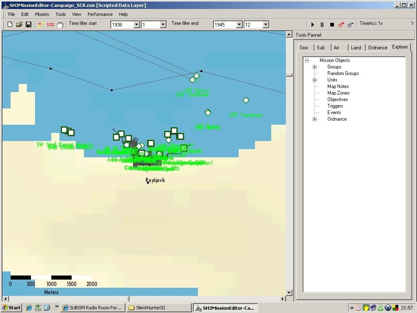Screen dimensions: 417x313
Task: Decrease time acceleration with blue clock minus
Action: click(351, 24)
